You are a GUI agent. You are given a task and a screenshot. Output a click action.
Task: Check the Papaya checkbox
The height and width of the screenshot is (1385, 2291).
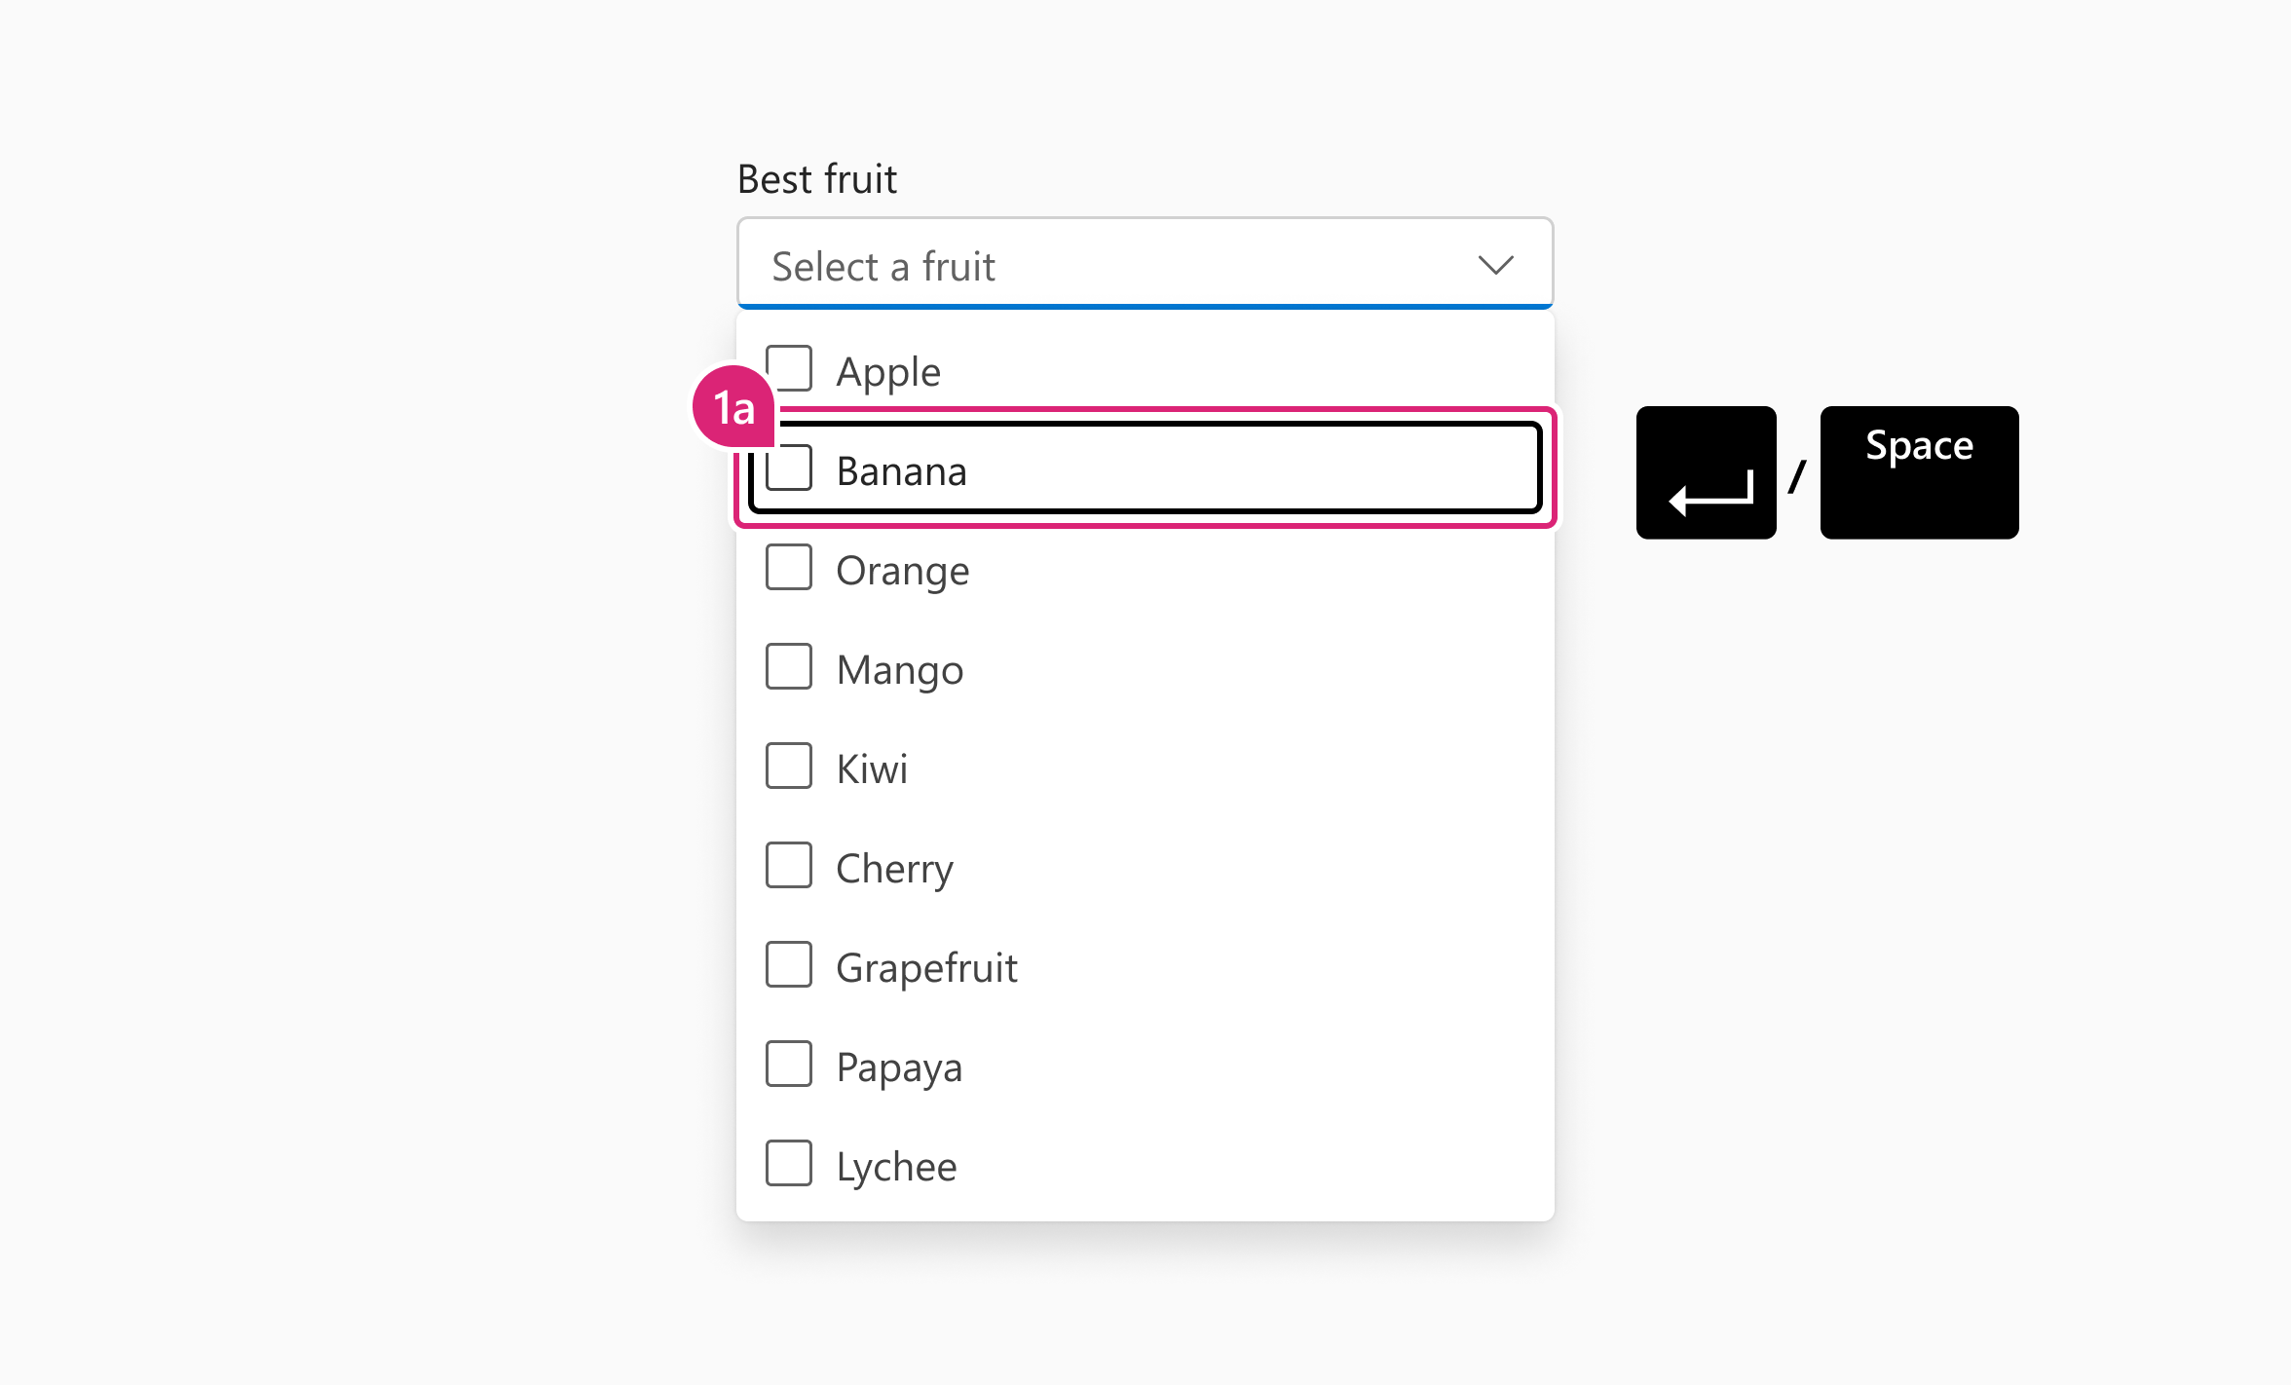(x=789, y=1065)
